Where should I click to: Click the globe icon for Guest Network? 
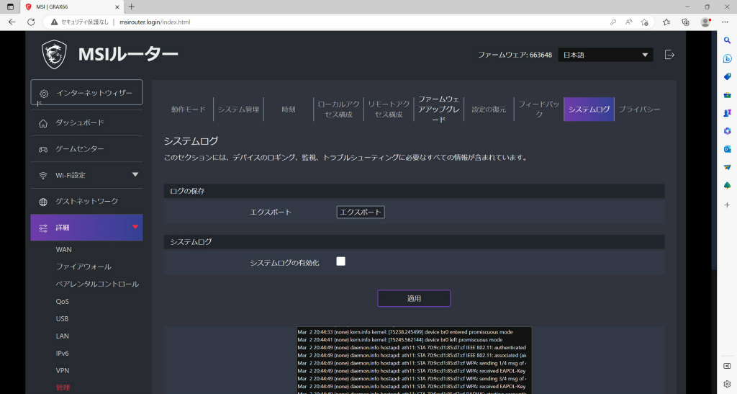(42, 202)
